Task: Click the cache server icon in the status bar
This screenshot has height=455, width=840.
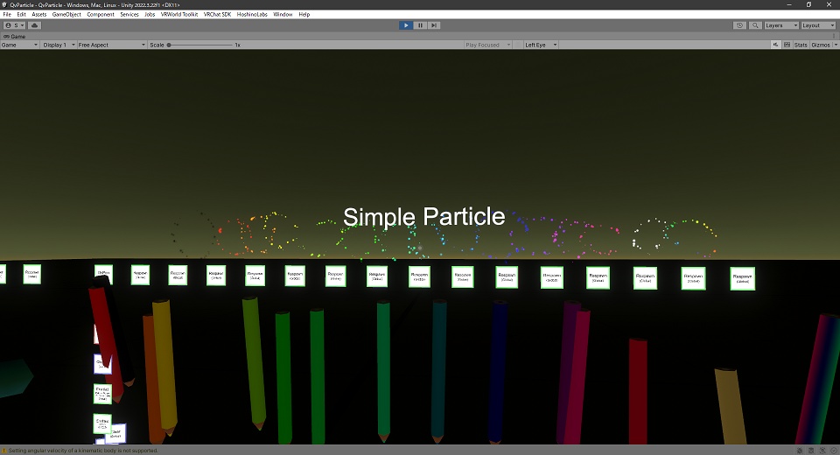Action: 811,451
